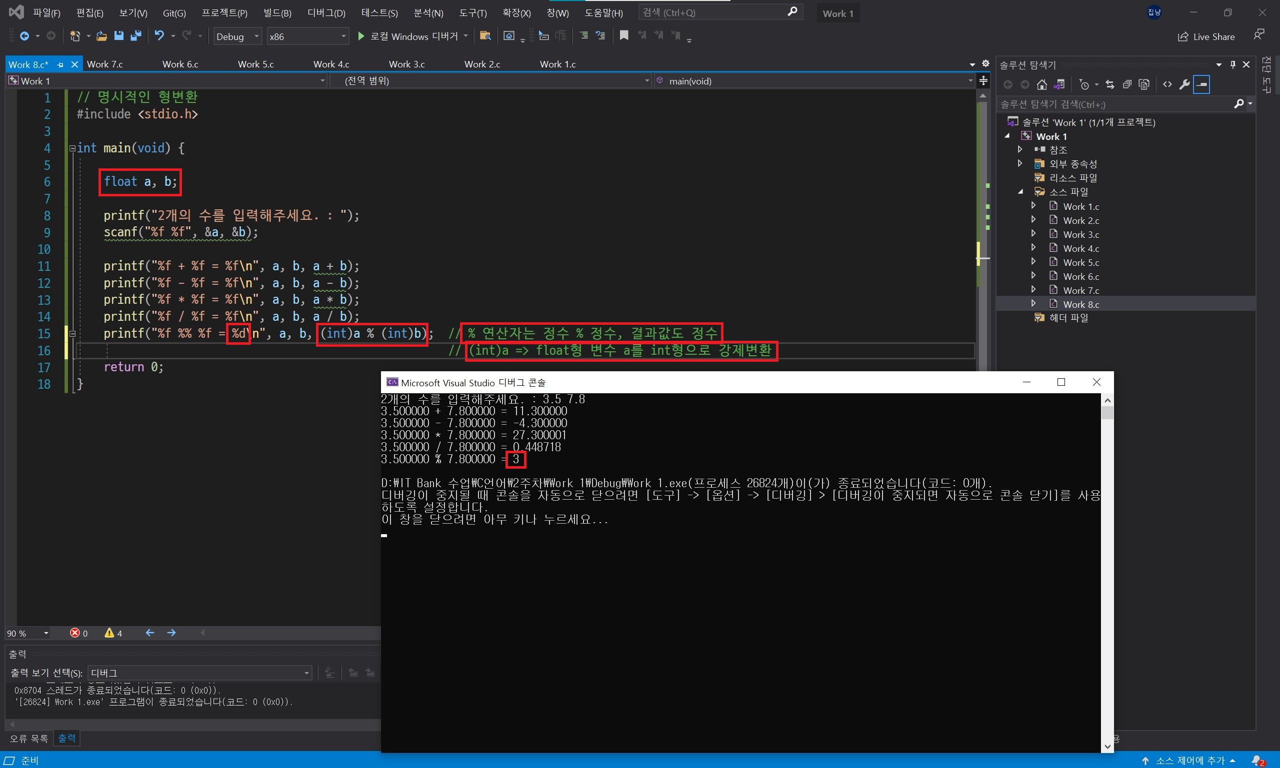The height and width of the screenshot is (768, 1280).
Task: Switch to the Work 5.c tab
Action: pyautogui.click(x=256, y=64)
